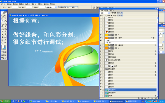Viewport: 165px width, 103px height.
Task: Open the 编辑 menu
Action: coord(9,4)
